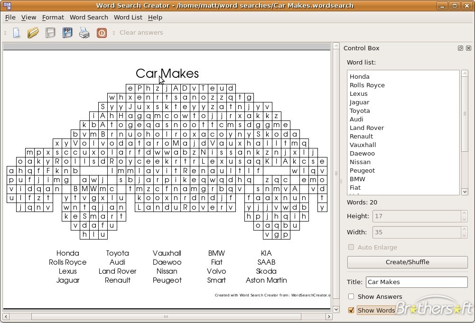Select Daewoo in the word list
This screenshot has height=323, width=475.
pyautogui.click(x=362, y=154)
